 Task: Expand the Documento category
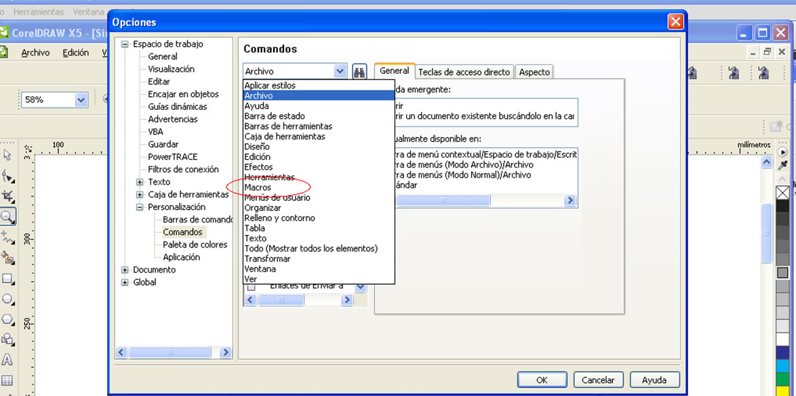[124, 269]
